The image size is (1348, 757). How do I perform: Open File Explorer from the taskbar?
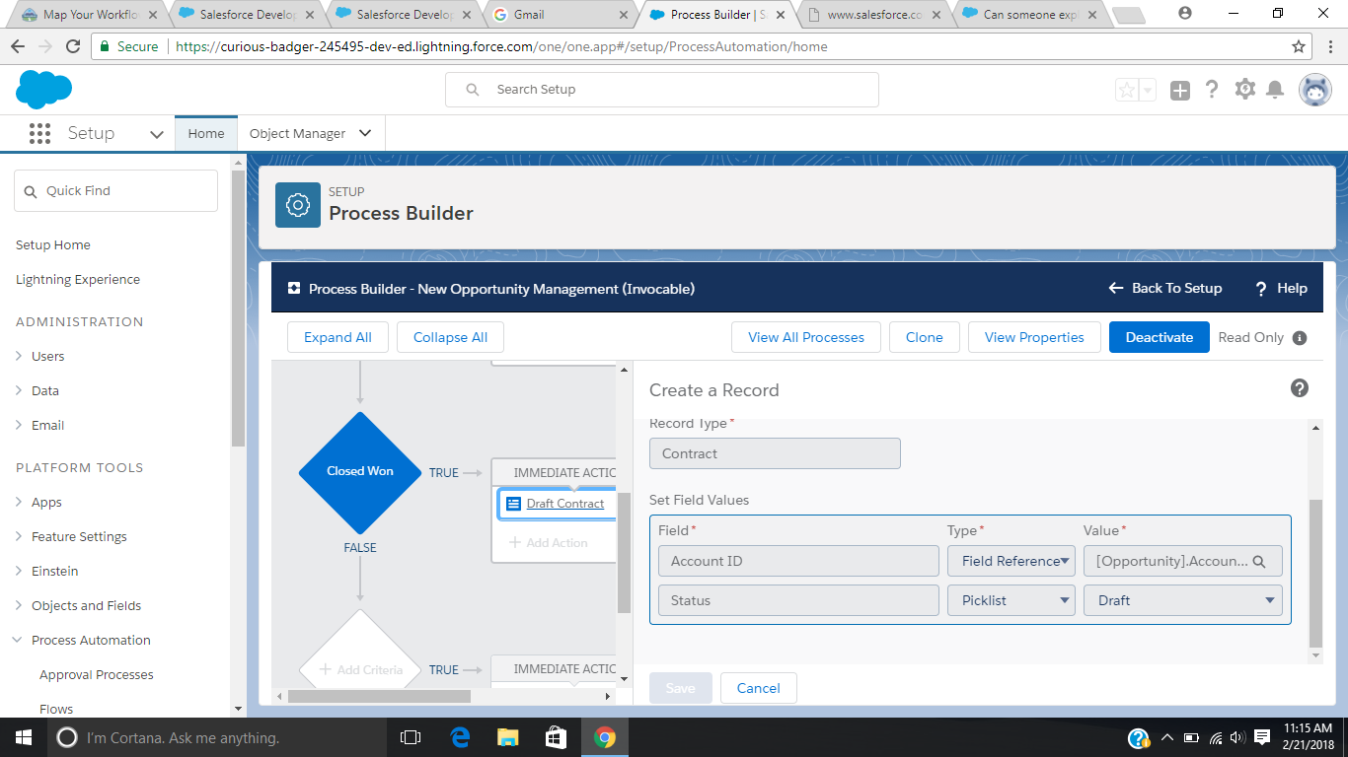pyautogui.click(x=508, y=737)
